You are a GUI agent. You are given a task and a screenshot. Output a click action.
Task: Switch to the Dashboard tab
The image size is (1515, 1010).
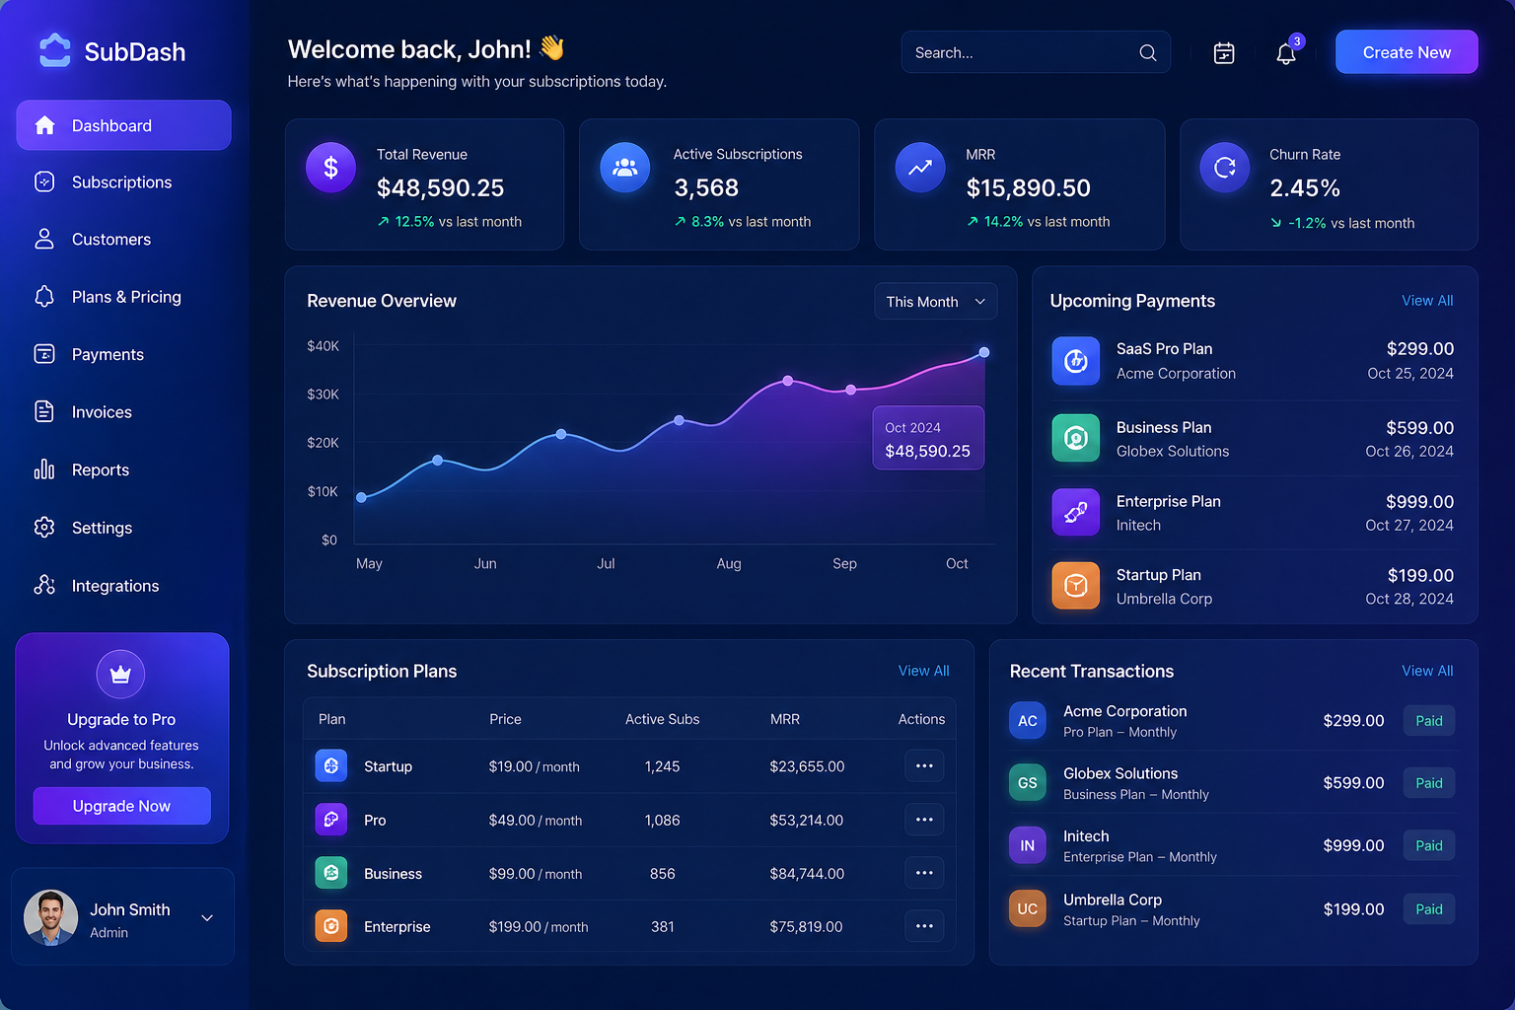point(110,125)
